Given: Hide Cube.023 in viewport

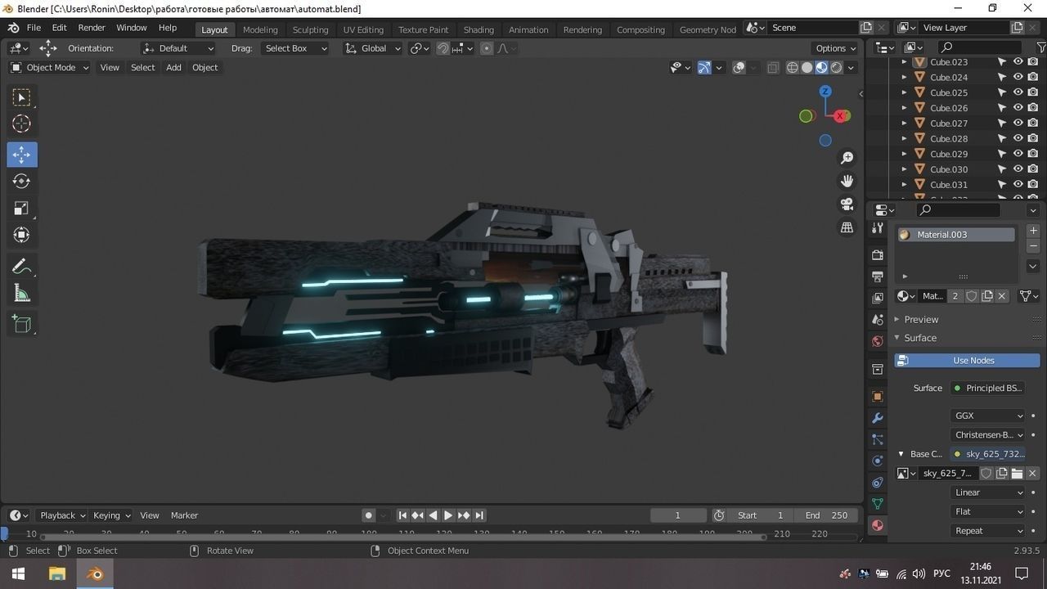Looking at the screenshot, I should point(1018,61).
